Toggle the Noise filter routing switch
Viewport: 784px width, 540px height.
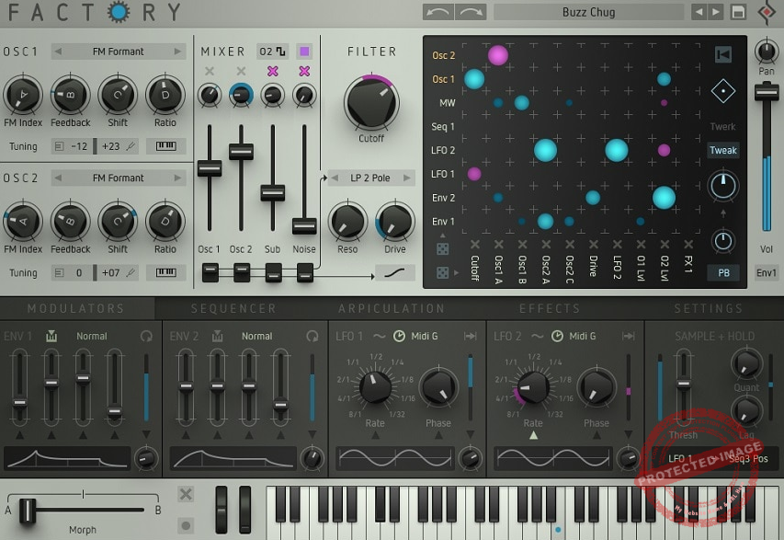click(x=304, y=272)
